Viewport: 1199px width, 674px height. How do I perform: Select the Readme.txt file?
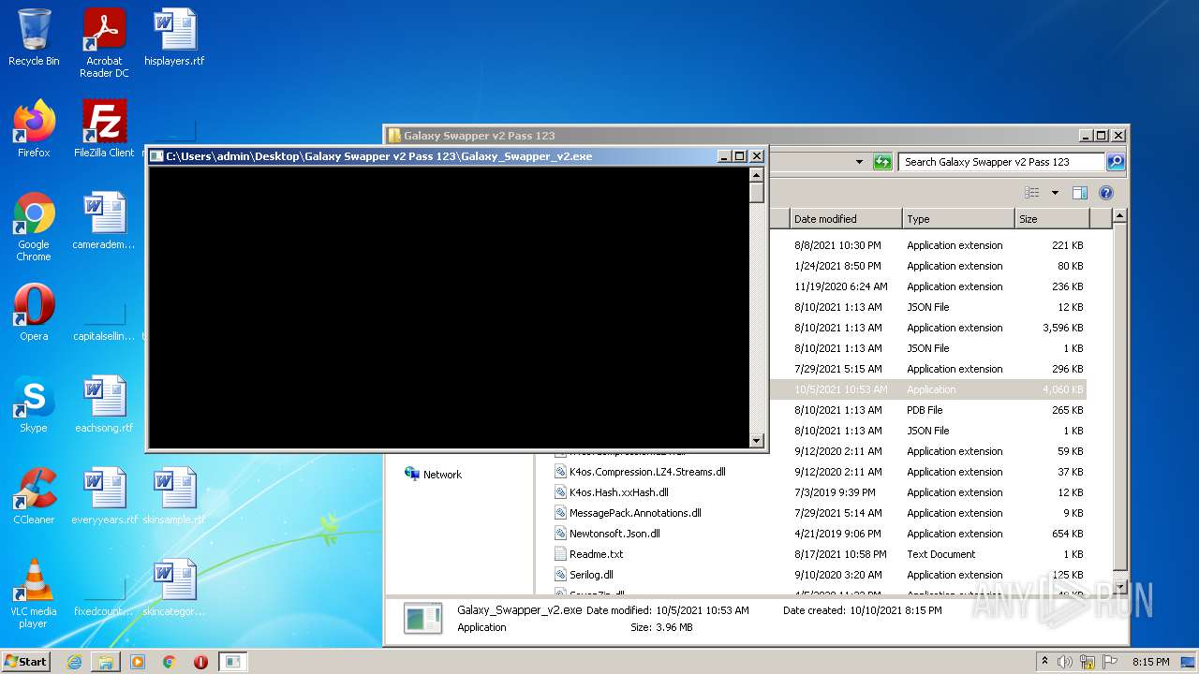588,554
